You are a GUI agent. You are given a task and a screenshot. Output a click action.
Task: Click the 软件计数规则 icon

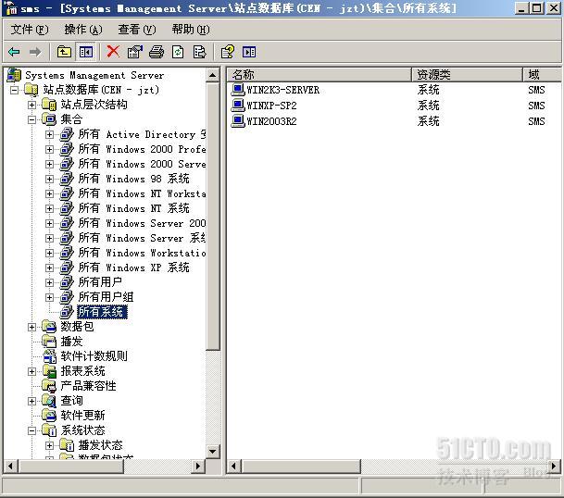tap(49, 356)
